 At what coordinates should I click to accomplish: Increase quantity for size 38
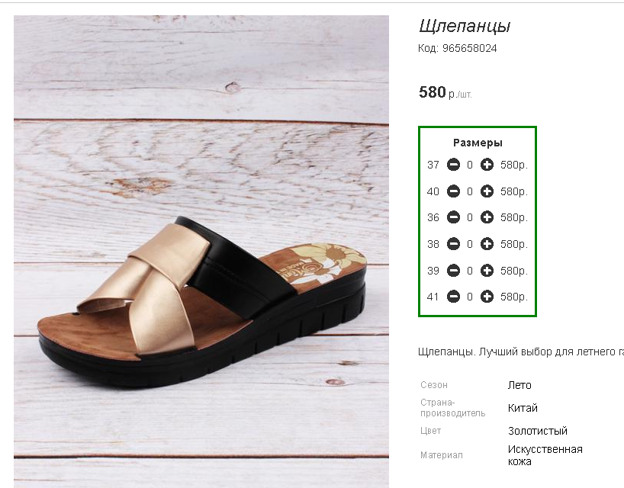tap(487, 244)
